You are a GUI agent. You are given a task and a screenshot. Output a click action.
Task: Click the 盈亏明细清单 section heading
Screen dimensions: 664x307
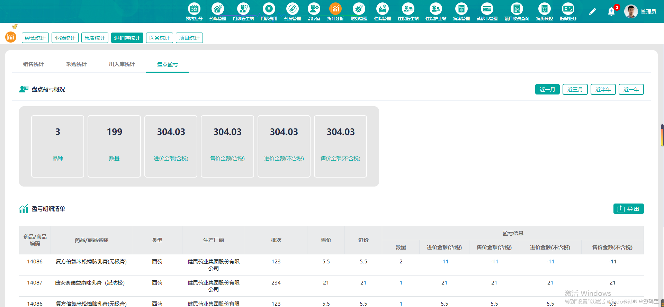tap(48, 209)
